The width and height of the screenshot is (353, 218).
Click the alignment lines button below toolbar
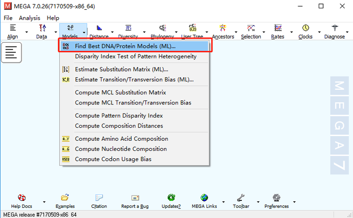point(11,52)
